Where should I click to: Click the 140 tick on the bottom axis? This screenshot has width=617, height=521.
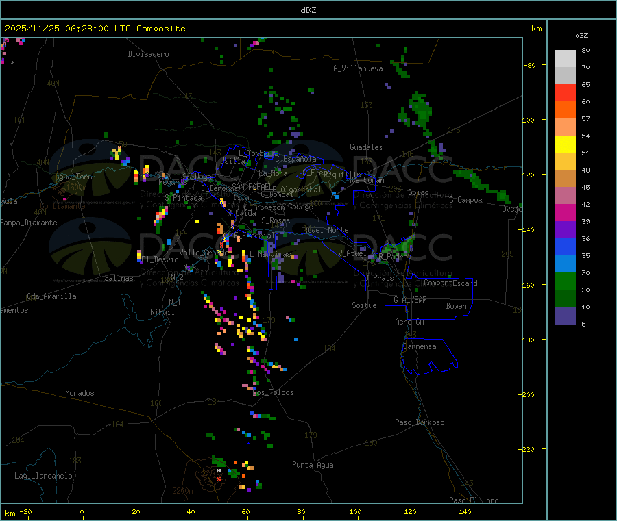tap(465, 511)
